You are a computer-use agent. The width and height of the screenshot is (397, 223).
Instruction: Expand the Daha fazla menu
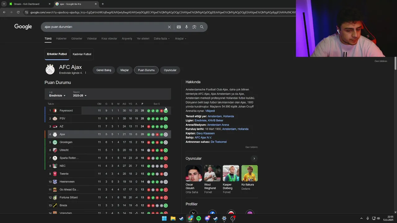(162, 39)
